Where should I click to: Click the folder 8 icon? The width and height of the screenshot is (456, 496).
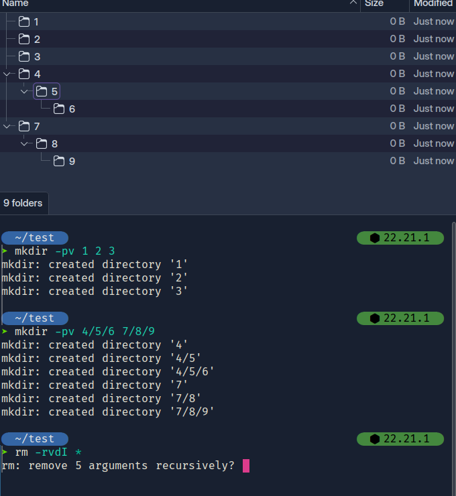(x=42, y=143)
